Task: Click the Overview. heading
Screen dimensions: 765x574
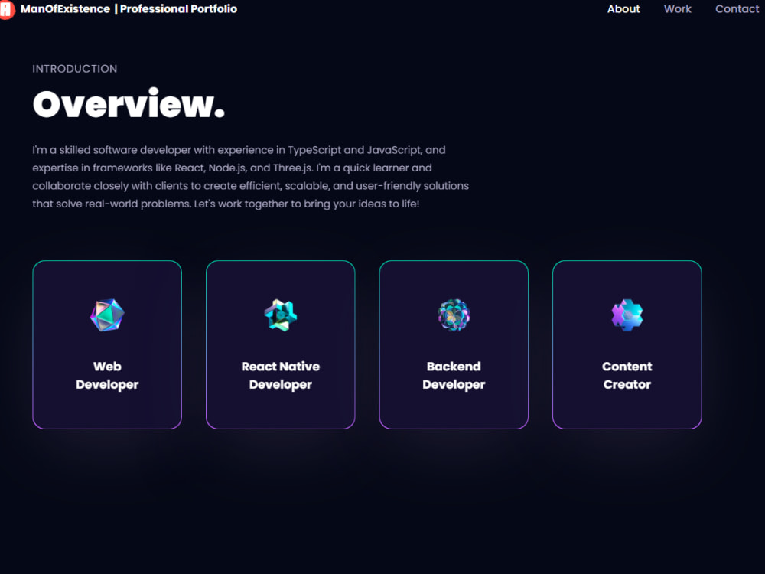Action: 129,104
